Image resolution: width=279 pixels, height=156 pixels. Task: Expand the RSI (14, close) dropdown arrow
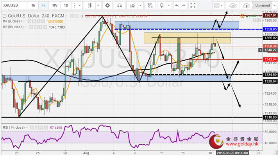tap(27, 127)
